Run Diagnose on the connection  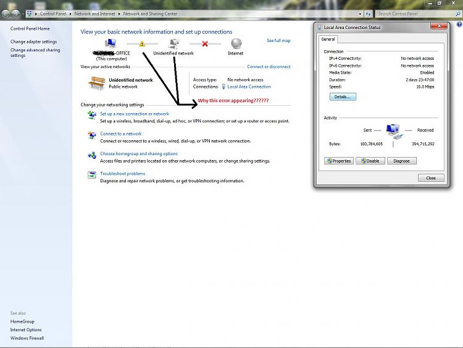click(402, 161)
